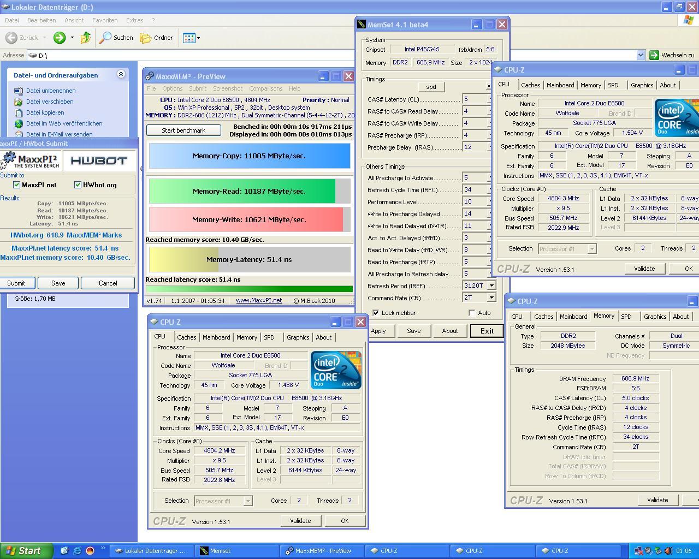Switch to SPD tab in the Memory CPU-Z window
Image resolution: width=699 pixels, height=559 pixels.
point(626,317)
